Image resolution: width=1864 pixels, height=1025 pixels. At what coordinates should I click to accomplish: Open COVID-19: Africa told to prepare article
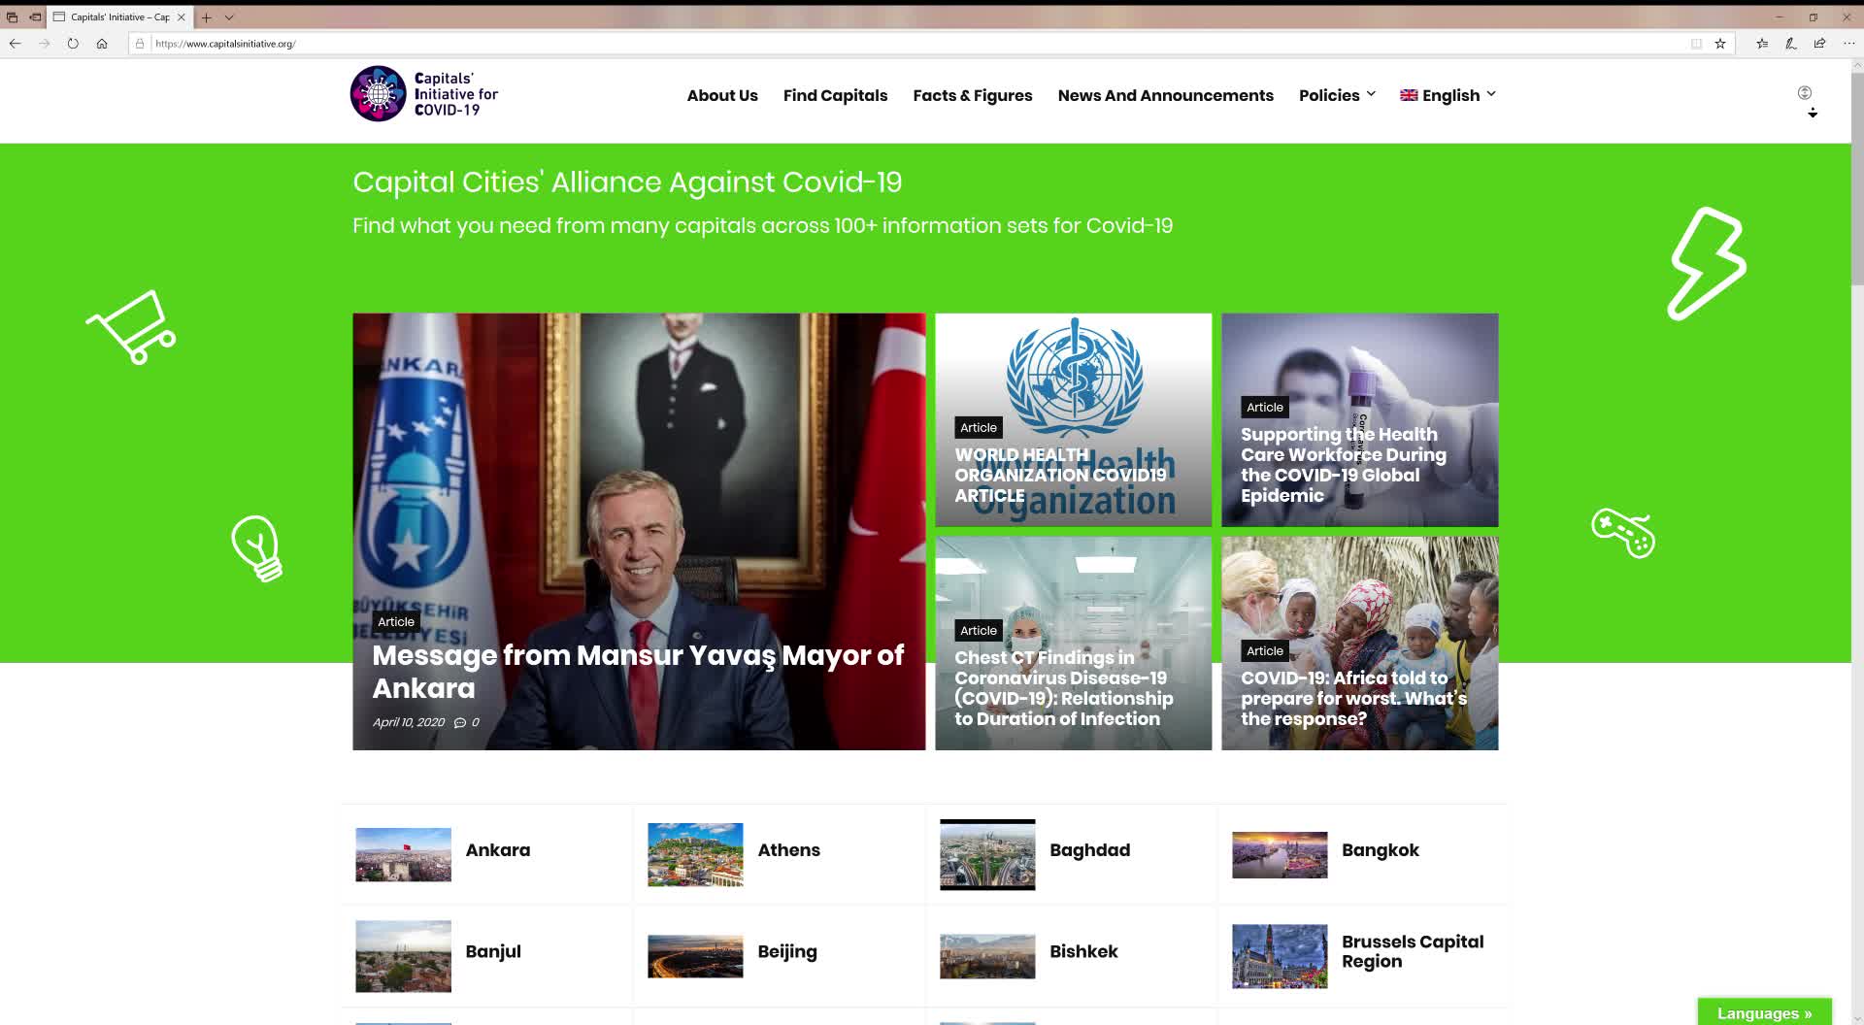click(1353, 699)
